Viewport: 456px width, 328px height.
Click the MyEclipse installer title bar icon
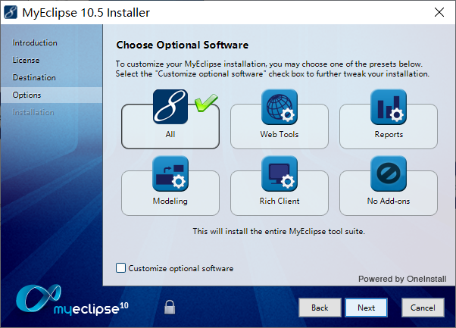click(11, 13)
